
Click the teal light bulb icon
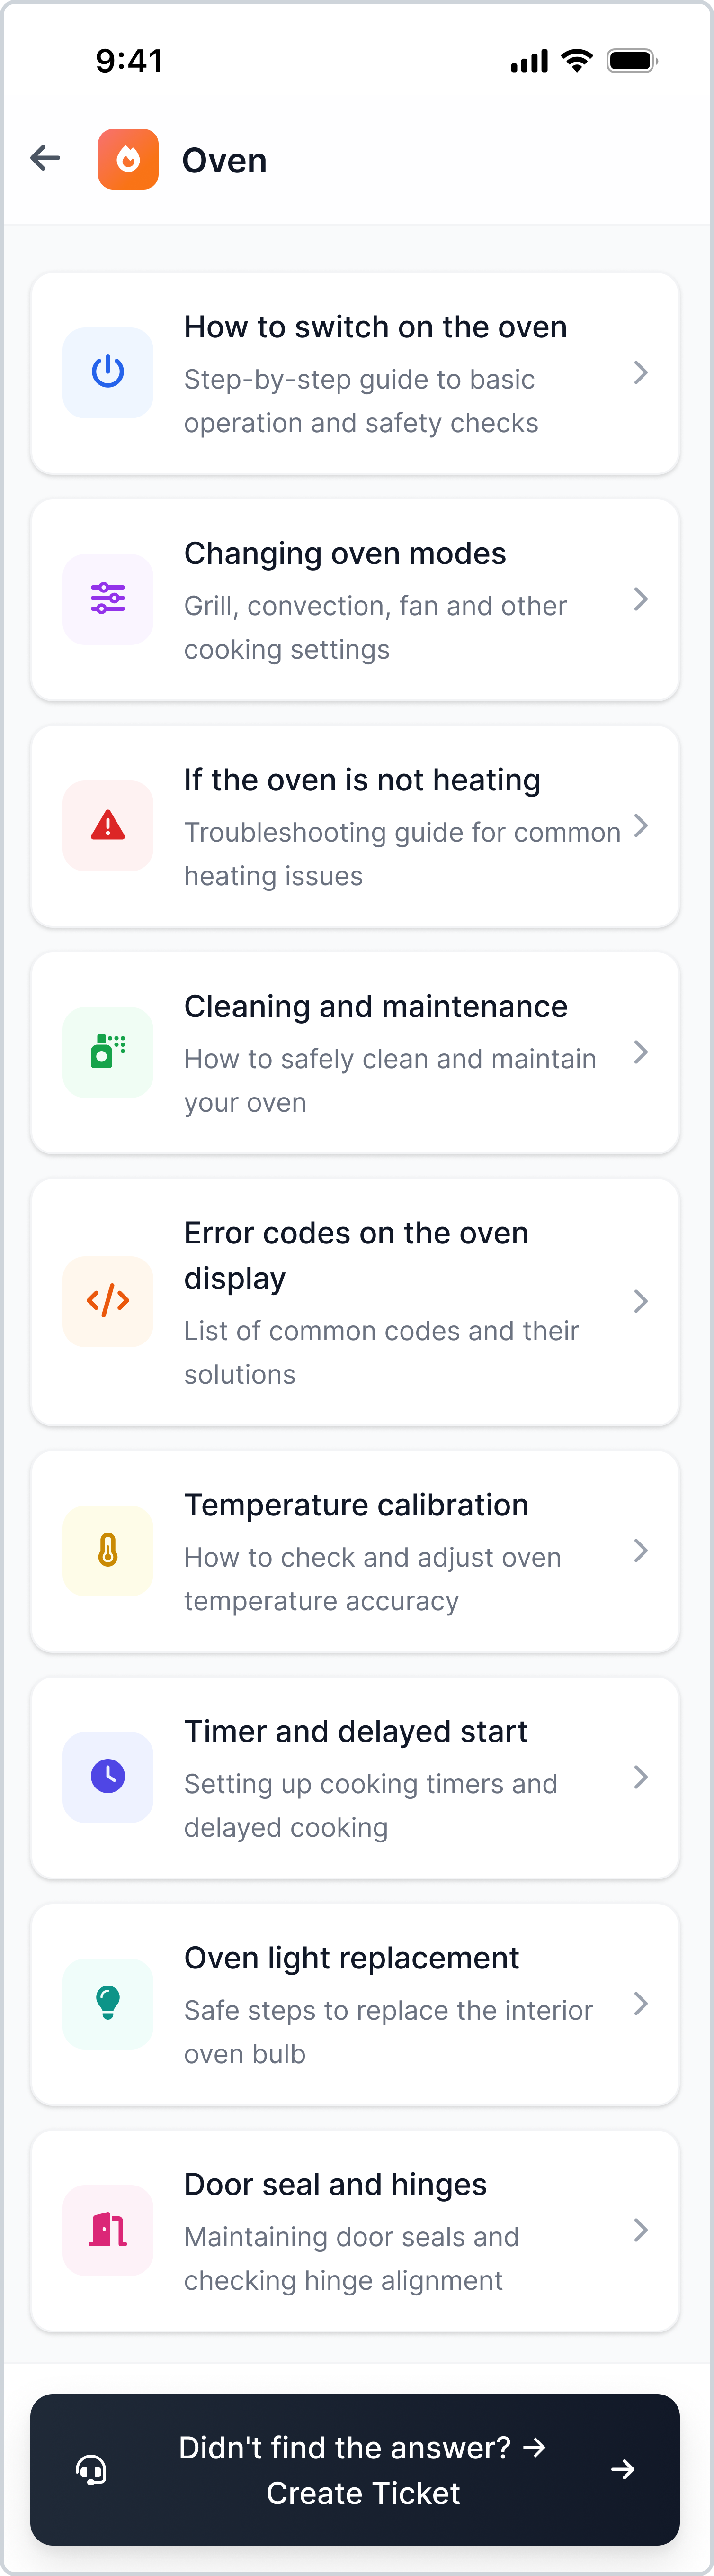point(108,2003)
